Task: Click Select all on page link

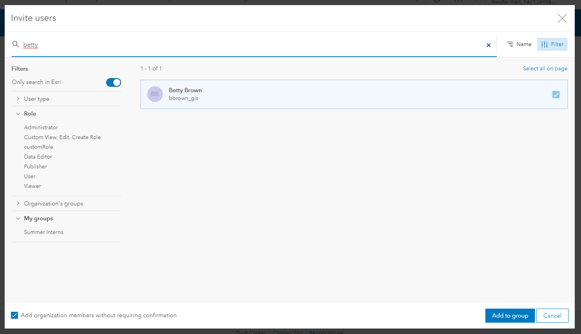Action: (x=545, y=68)
